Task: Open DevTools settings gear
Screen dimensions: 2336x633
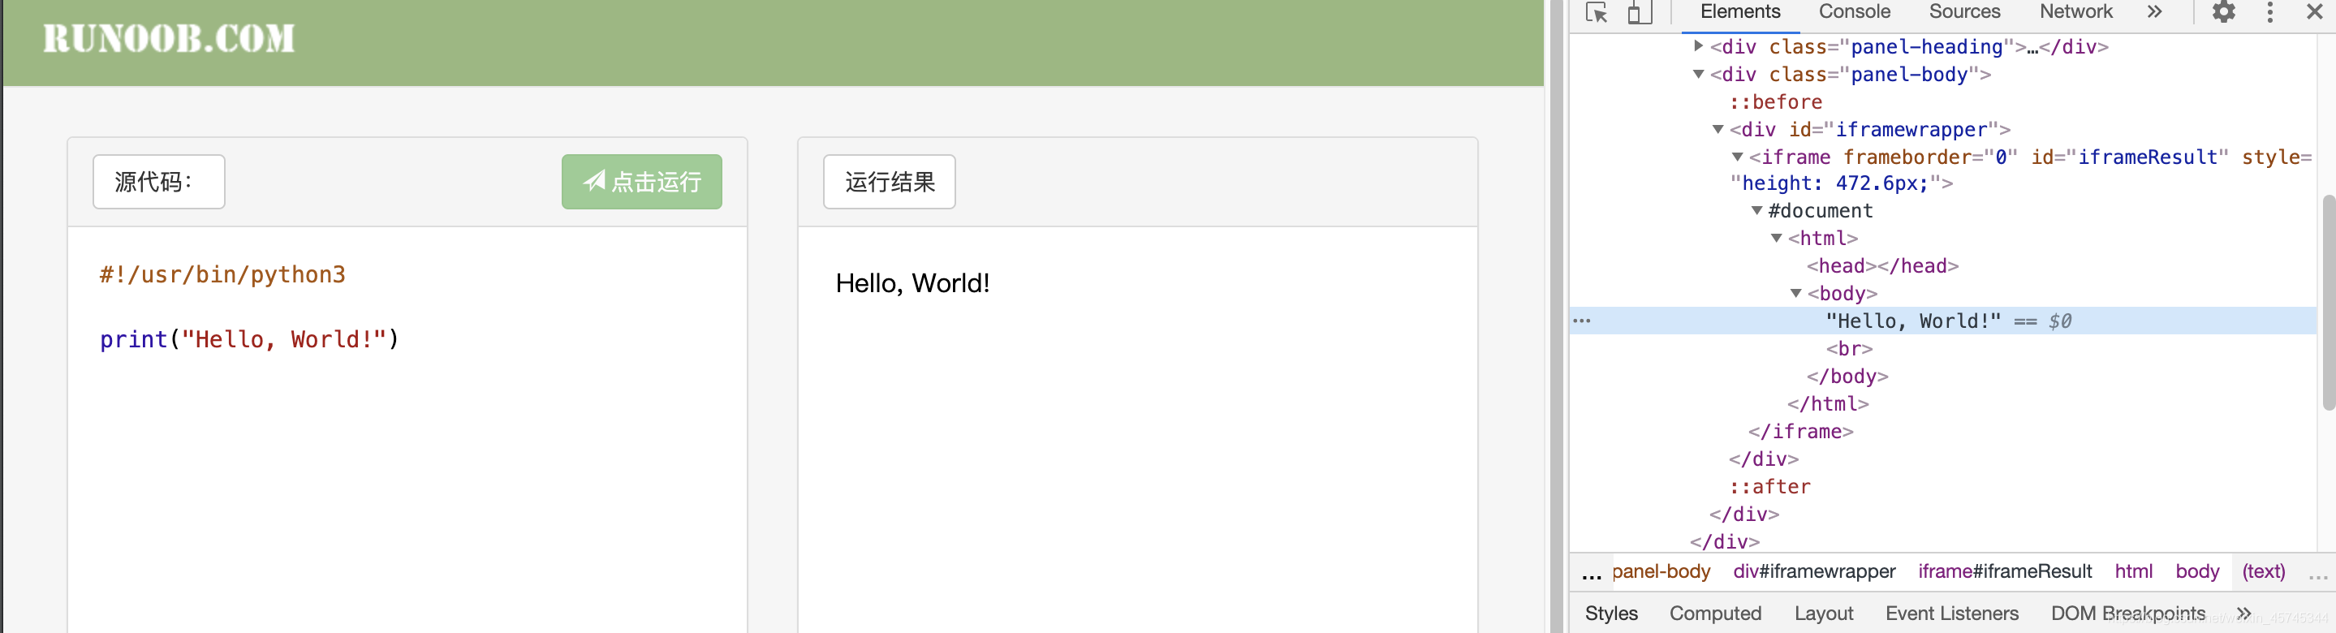Action: pyautogui.click(x=2223, y=13)
